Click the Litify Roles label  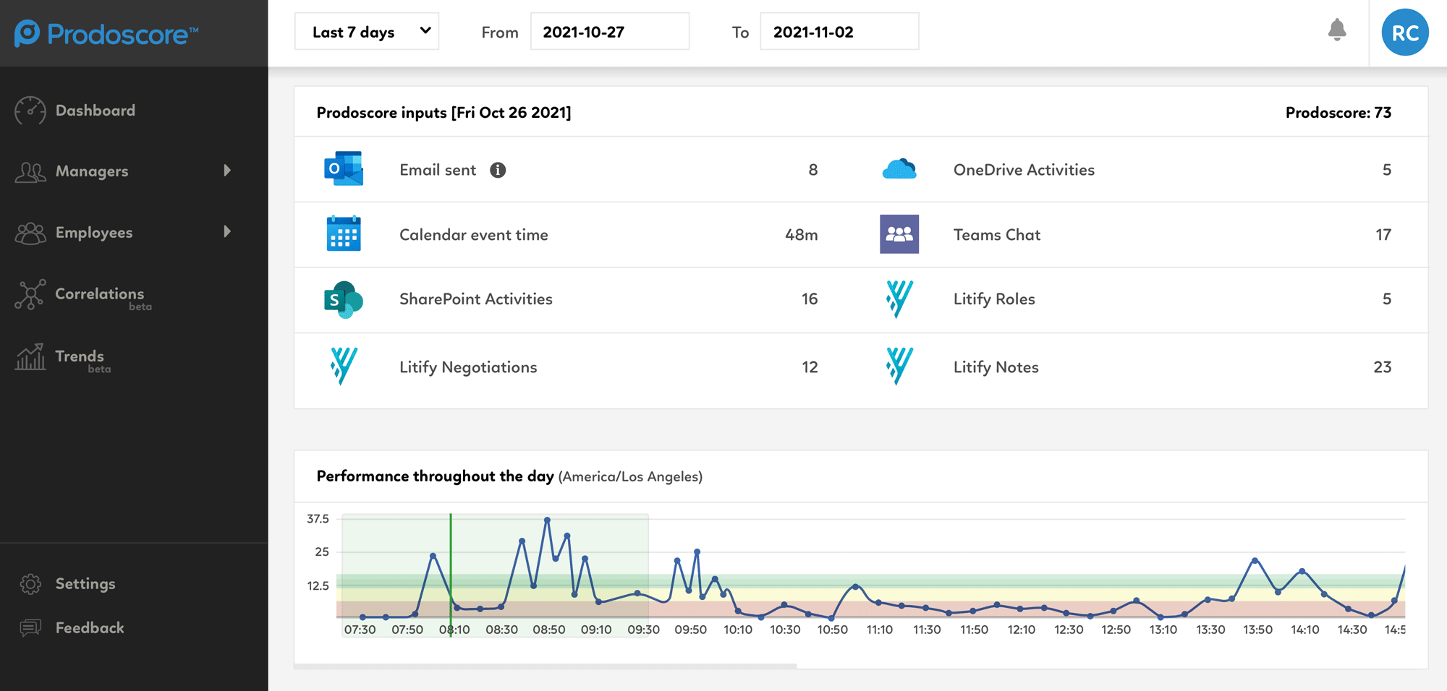(x=994, y=299)
